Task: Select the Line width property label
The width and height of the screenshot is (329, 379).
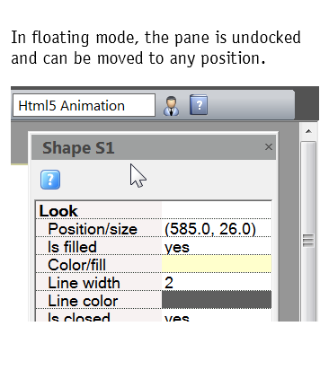Action: (84, 283)
